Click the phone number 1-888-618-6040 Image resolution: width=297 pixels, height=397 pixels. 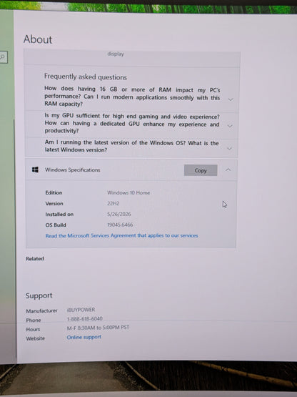85,319
